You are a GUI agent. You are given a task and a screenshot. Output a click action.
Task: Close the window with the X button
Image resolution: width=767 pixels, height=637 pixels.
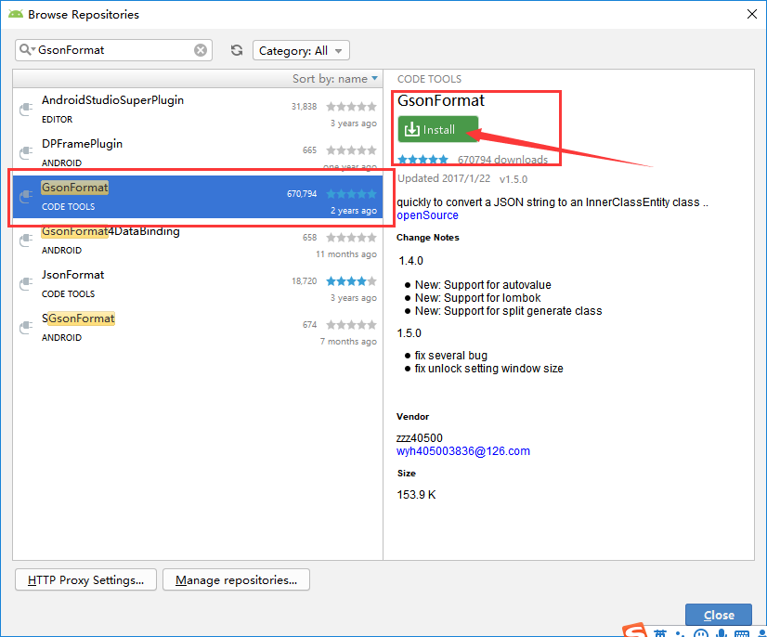click(x=752, y=14)
